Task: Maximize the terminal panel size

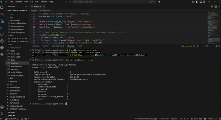Action: 216,46
